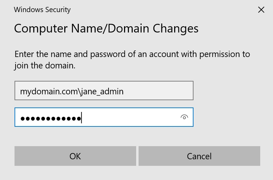
Task: Click blank area of password field before eye icon
Action: pos(131,117)
